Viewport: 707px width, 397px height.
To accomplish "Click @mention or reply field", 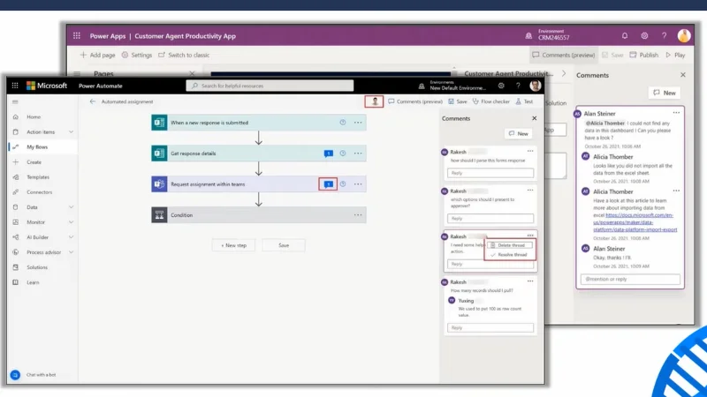I will pyautogui.click(x=630, y=279).
